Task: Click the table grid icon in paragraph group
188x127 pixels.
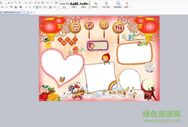Action: pyautogui.click(x=56, y=3)
